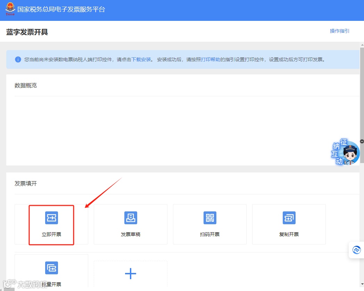Click 国家税务总局电子发票服务平台 title

(61, 9)
